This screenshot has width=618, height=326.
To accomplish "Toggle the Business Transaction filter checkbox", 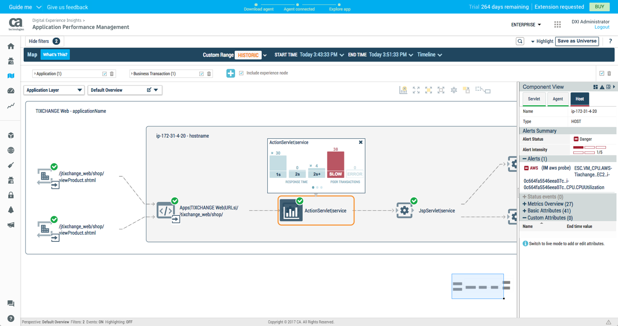I will point(201,74).
